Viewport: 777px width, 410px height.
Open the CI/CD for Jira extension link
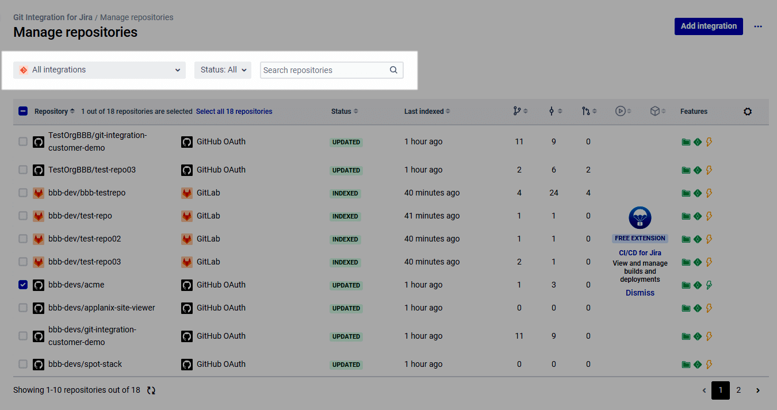pos(640,253)
